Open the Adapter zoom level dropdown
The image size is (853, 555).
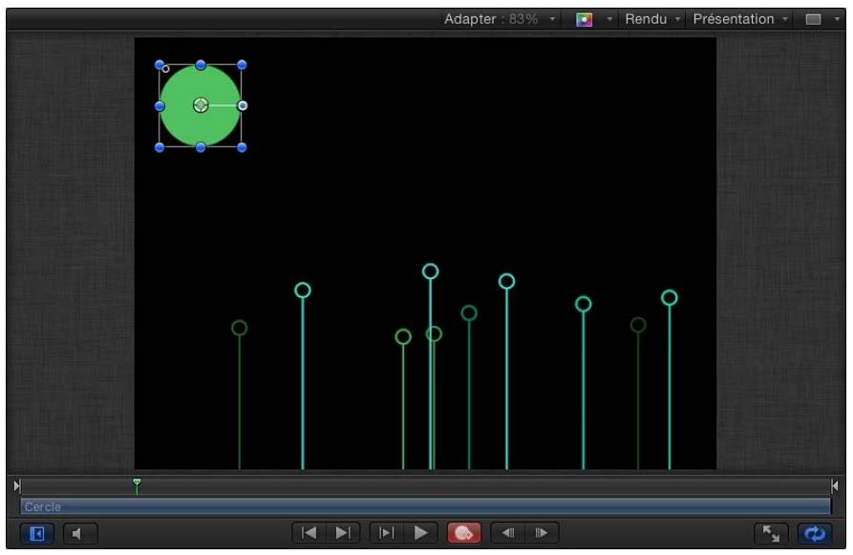click(500, 19)
